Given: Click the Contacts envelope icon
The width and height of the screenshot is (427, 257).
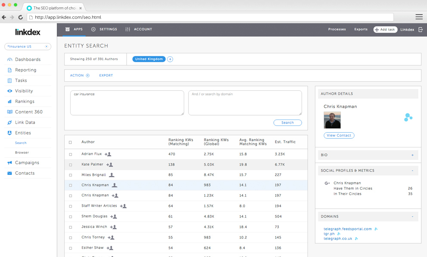Looking at the screenshot, I should coord(10,173).
